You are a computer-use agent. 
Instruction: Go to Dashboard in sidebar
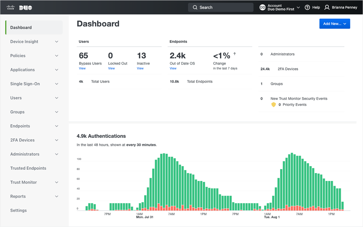point(34,28)
